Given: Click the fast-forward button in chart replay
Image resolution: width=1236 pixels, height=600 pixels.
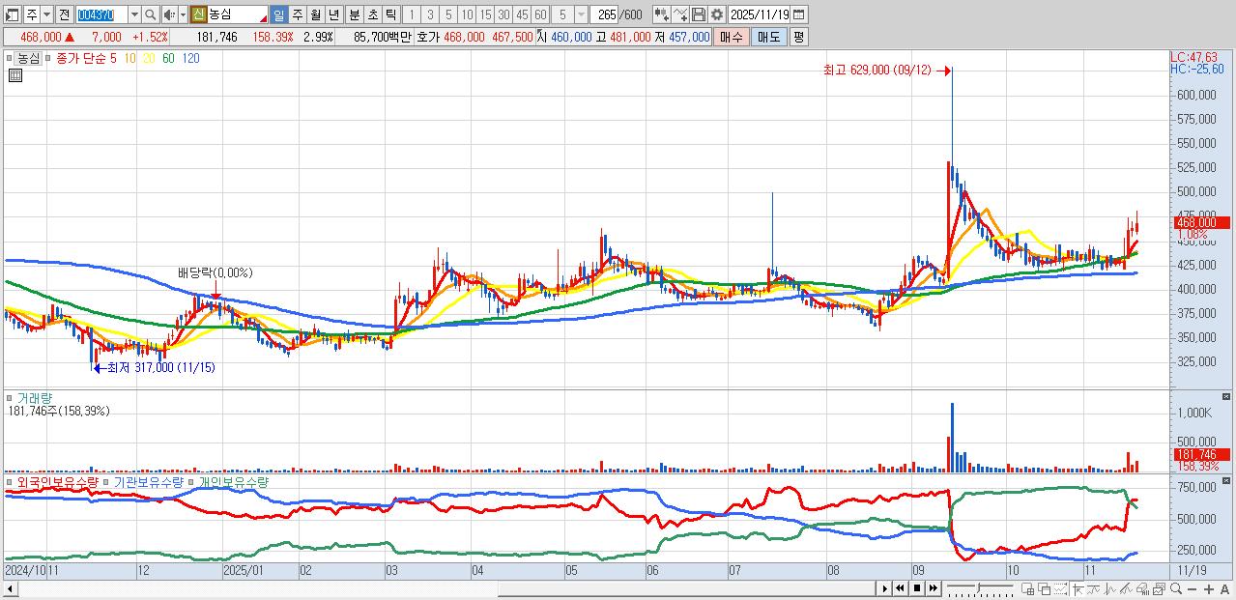Looking at the screenshot, I should [x=934, y=588].
